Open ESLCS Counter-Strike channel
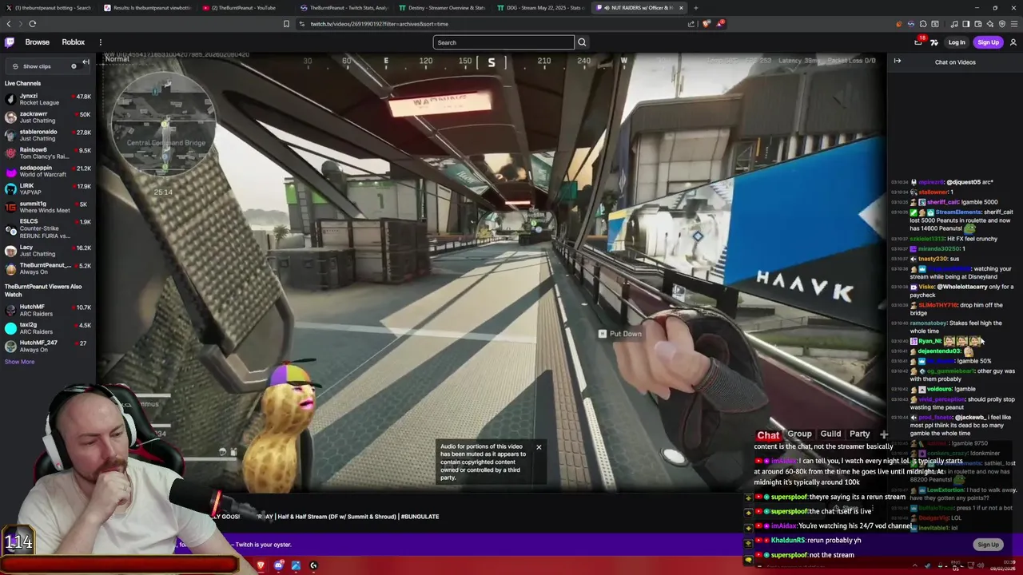1023x575 pixels. coord(48,228)
